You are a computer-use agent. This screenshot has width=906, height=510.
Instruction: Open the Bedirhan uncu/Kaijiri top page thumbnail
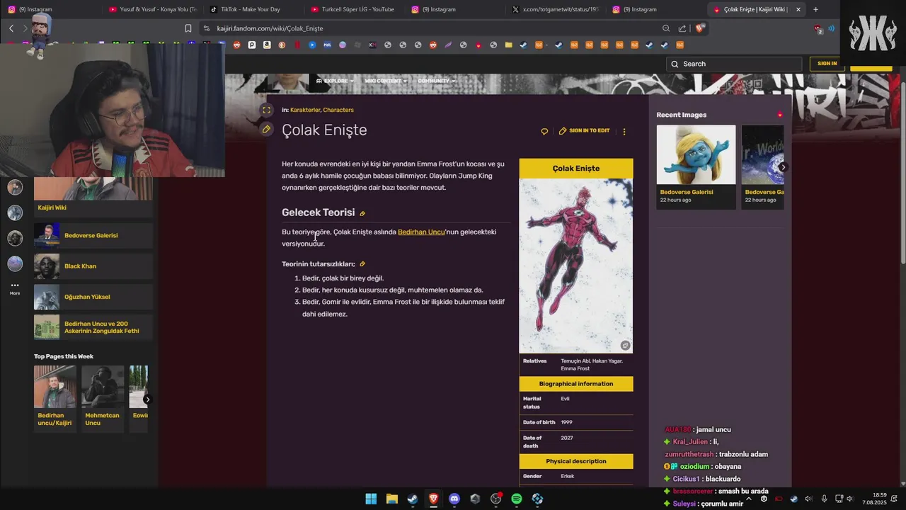(x=55, y=387)
